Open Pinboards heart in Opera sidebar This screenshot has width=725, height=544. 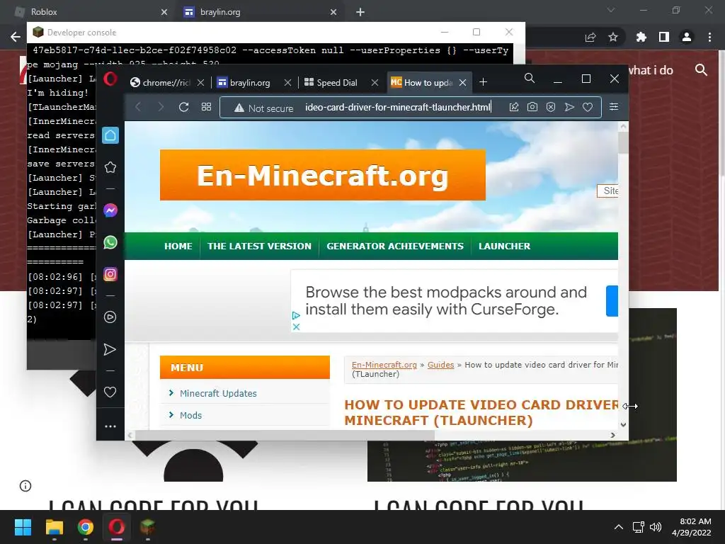[x=110, y=392]
